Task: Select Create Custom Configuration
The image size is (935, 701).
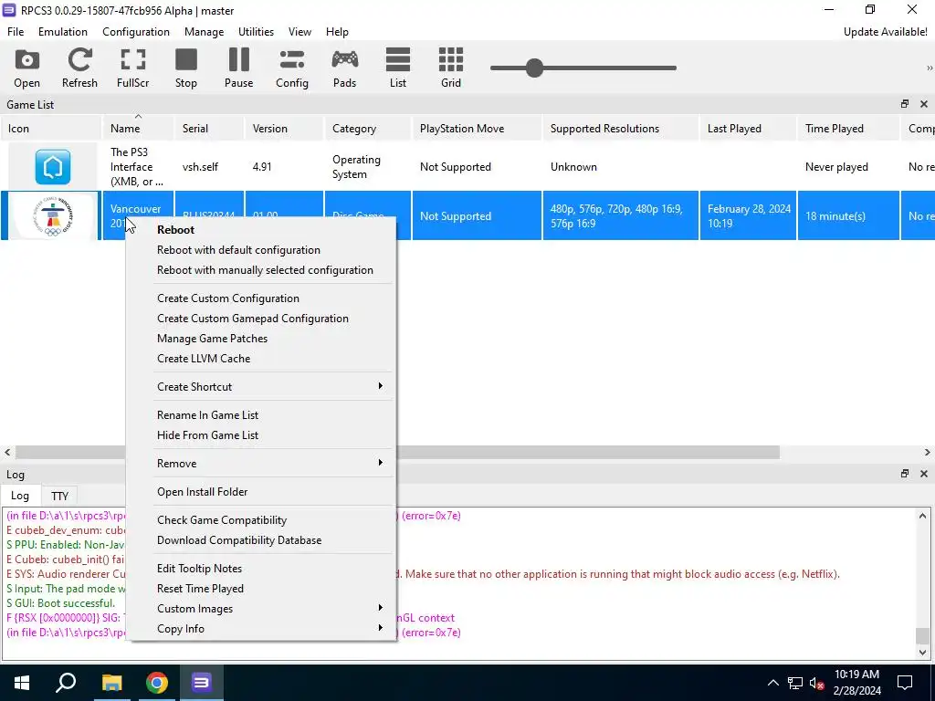Action: pyautogui.click(x=261, y=298)
